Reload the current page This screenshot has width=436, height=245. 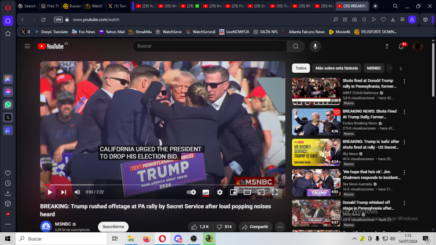(x=43, y=20)
